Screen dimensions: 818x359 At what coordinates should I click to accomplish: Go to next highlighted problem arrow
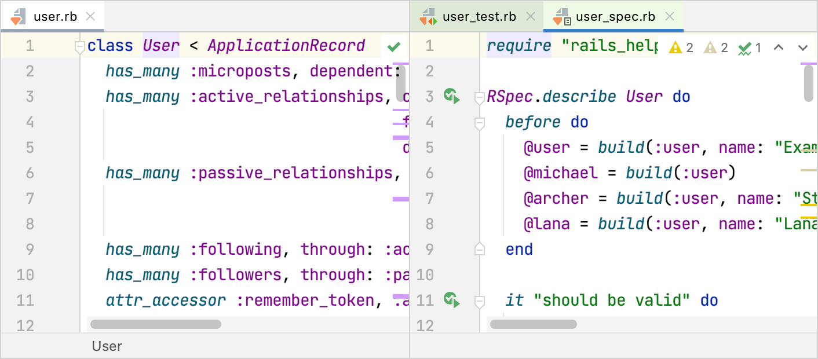coord(803,47)
